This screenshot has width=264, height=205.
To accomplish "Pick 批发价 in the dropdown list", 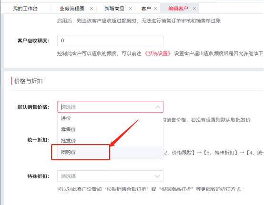I will click(x=110, y=141).
